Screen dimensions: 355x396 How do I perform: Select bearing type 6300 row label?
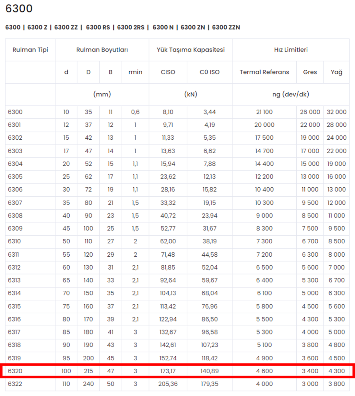pyautogui.click(x=15, y=112)
